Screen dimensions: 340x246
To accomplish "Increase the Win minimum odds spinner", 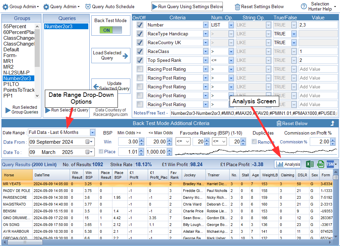I will tap(142, 140).
